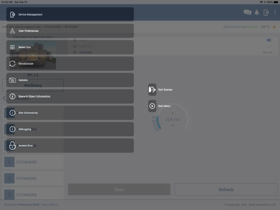
Task: Decrease setpoint with the down chevron
Action: [x=173, y=126]
